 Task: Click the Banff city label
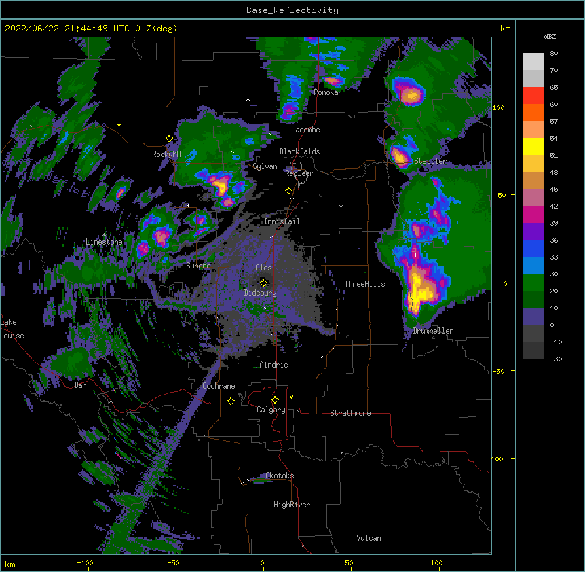(x=84, y=385)
